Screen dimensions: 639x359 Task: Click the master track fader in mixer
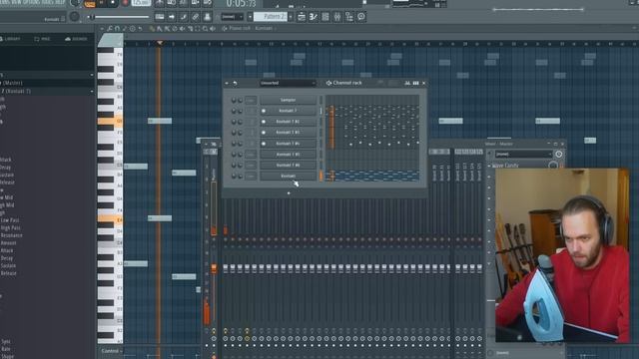(x=214, y=268)
